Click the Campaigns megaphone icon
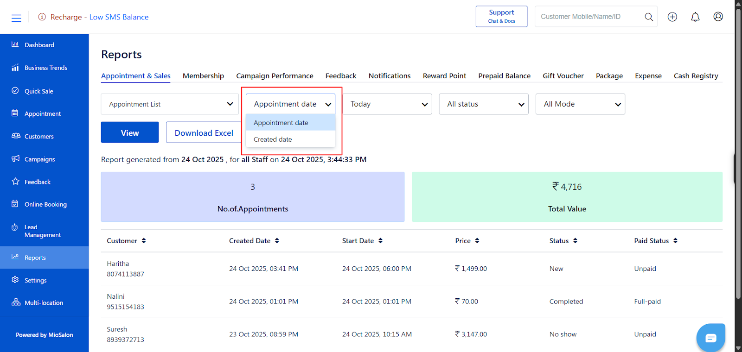The width and height of the screenshot is (742, 352). (16, 158)
